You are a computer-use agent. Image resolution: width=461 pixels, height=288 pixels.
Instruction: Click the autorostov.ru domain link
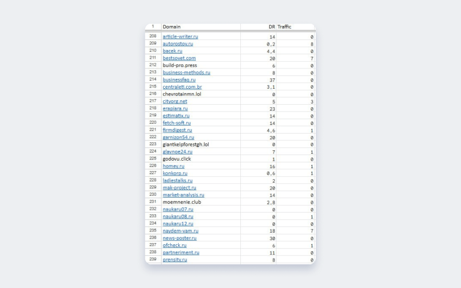[177, 44]
